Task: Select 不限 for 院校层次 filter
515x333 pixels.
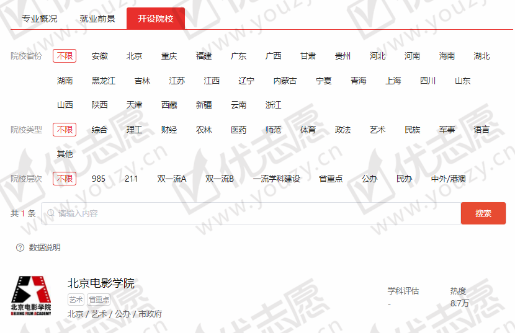Action: (65, 179)
